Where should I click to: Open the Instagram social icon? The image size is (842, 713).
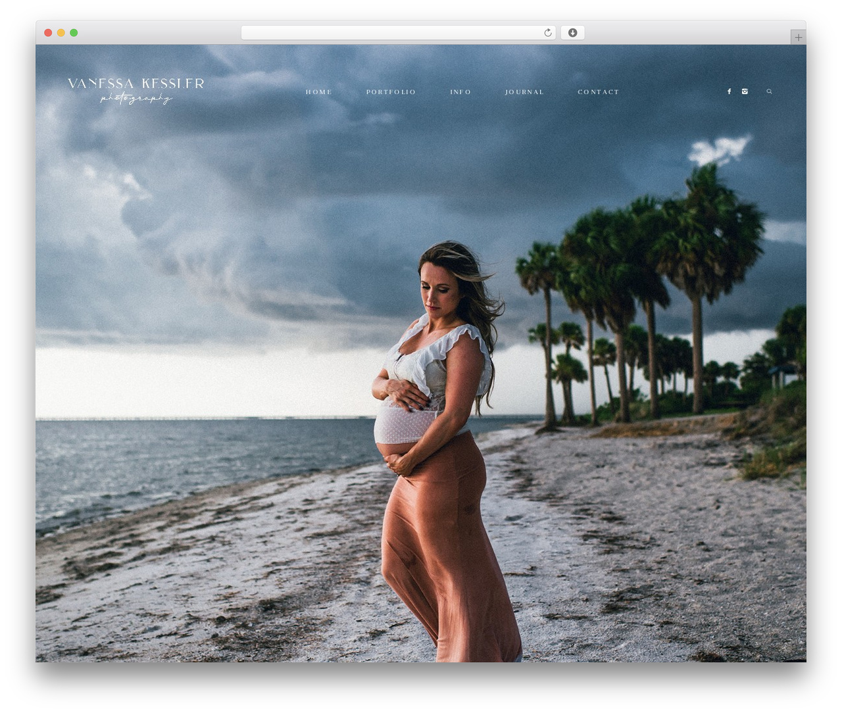pyautogui.click(x=745, y=91)
